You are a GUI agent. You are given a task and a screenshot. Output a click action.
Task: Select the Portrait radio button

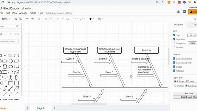click(x=175, y=86)
